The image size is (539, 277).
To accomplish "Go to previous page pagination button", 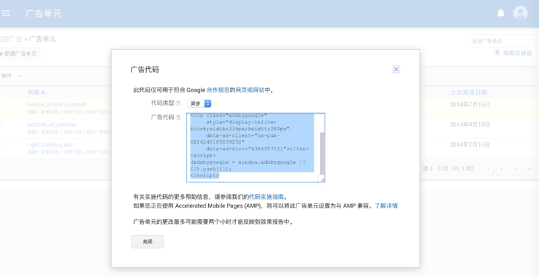I will (x=501, y=168).
